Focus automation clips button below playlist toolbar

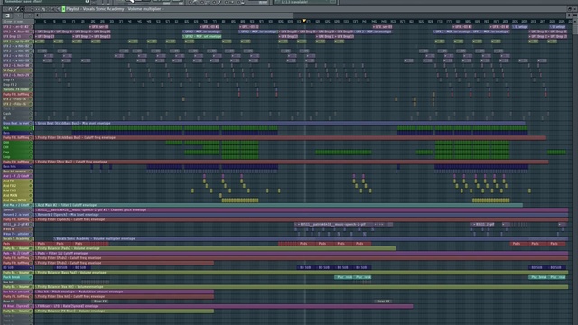[29, 16]
